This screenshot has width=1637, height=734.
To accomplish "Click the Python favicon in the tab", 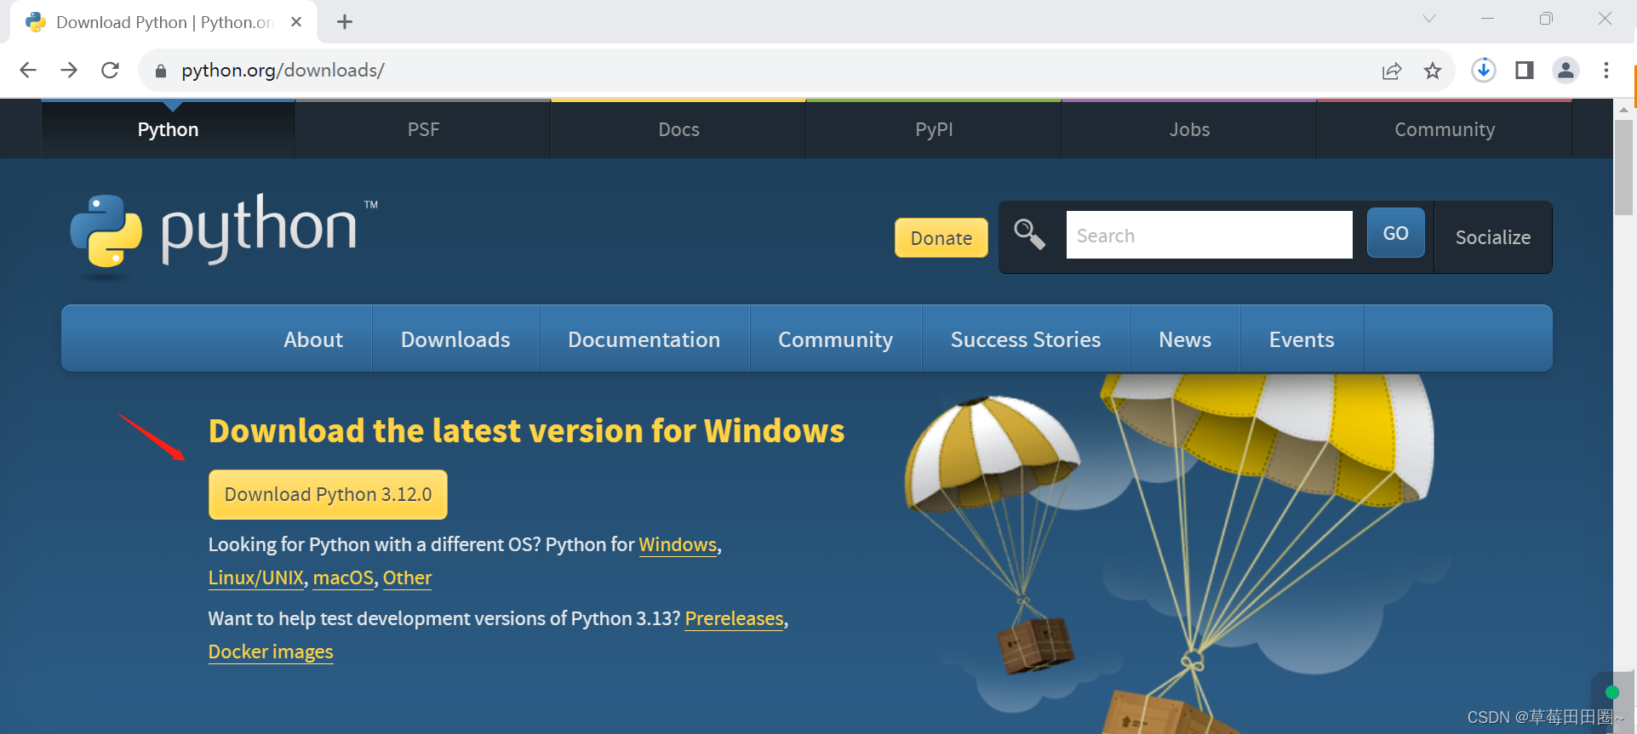I will 36,22.
